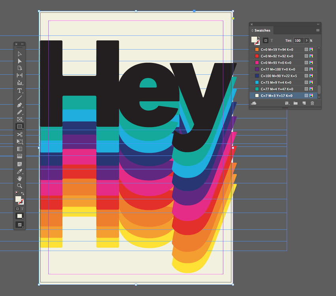Screen dimensions: 336x296
Task: Click the stroke color box in toolbox
Action: (22, 202)
